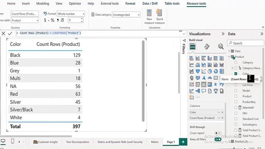Select the Stacked column chart visual
The image size is (265, 149).
(x=198, y=58)
